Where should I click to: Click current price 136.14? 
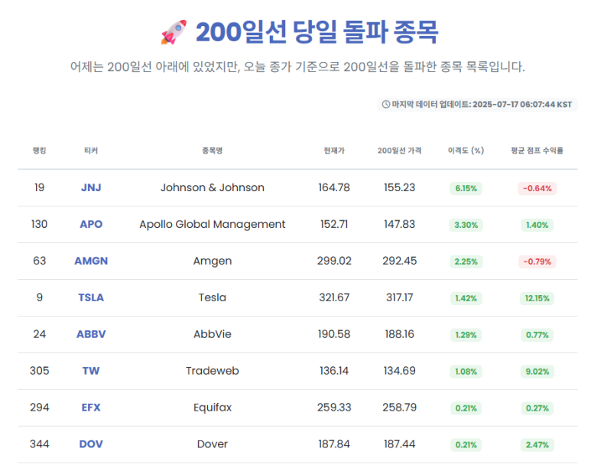[334, 371]
